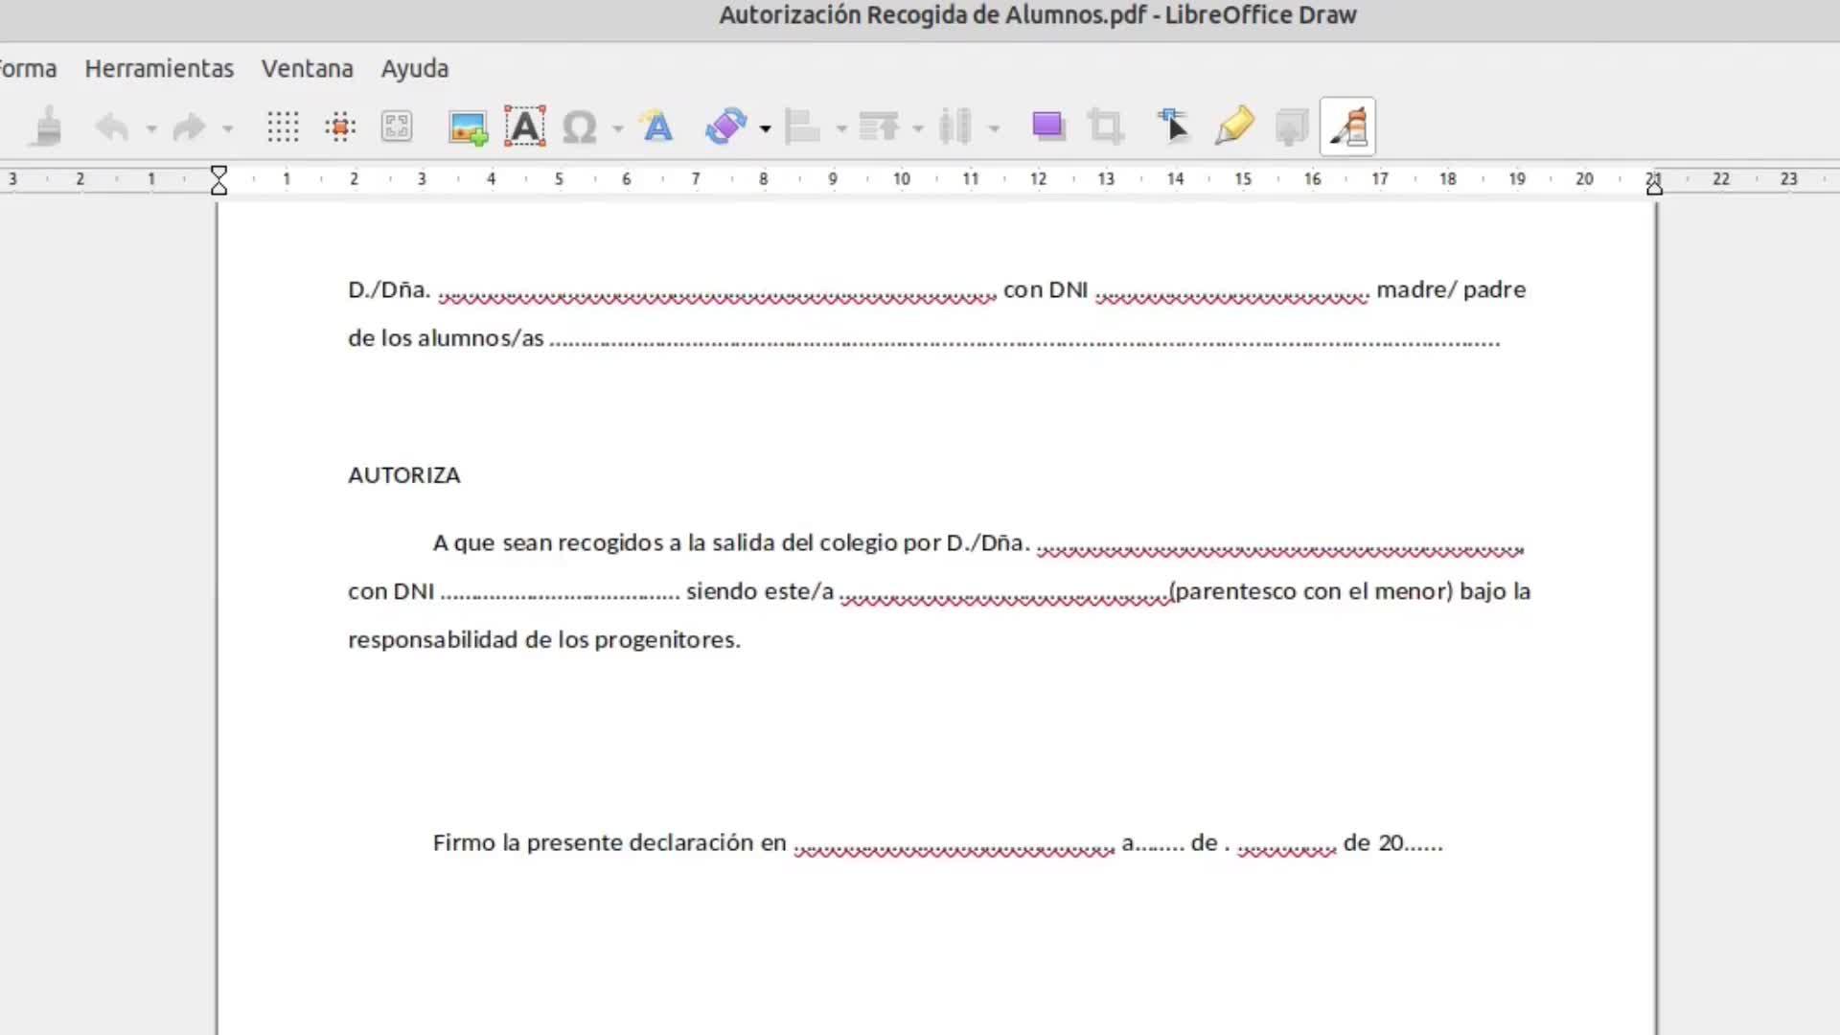Click the Clone Formatting paintbrush icon
The height and width of the screenshot is (1035, 1840).
(46, 126)
